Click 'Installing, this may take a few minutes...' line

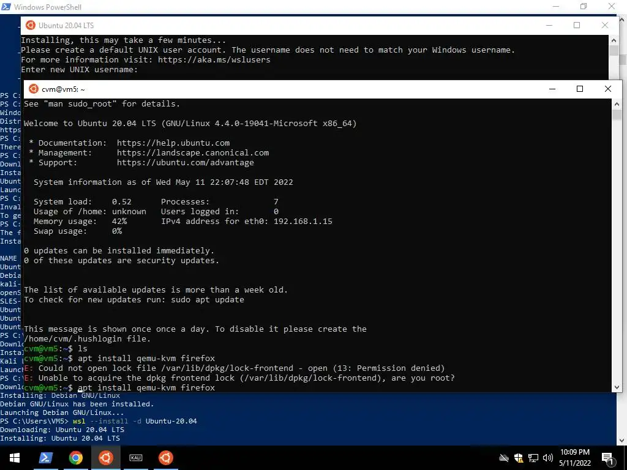123,40
